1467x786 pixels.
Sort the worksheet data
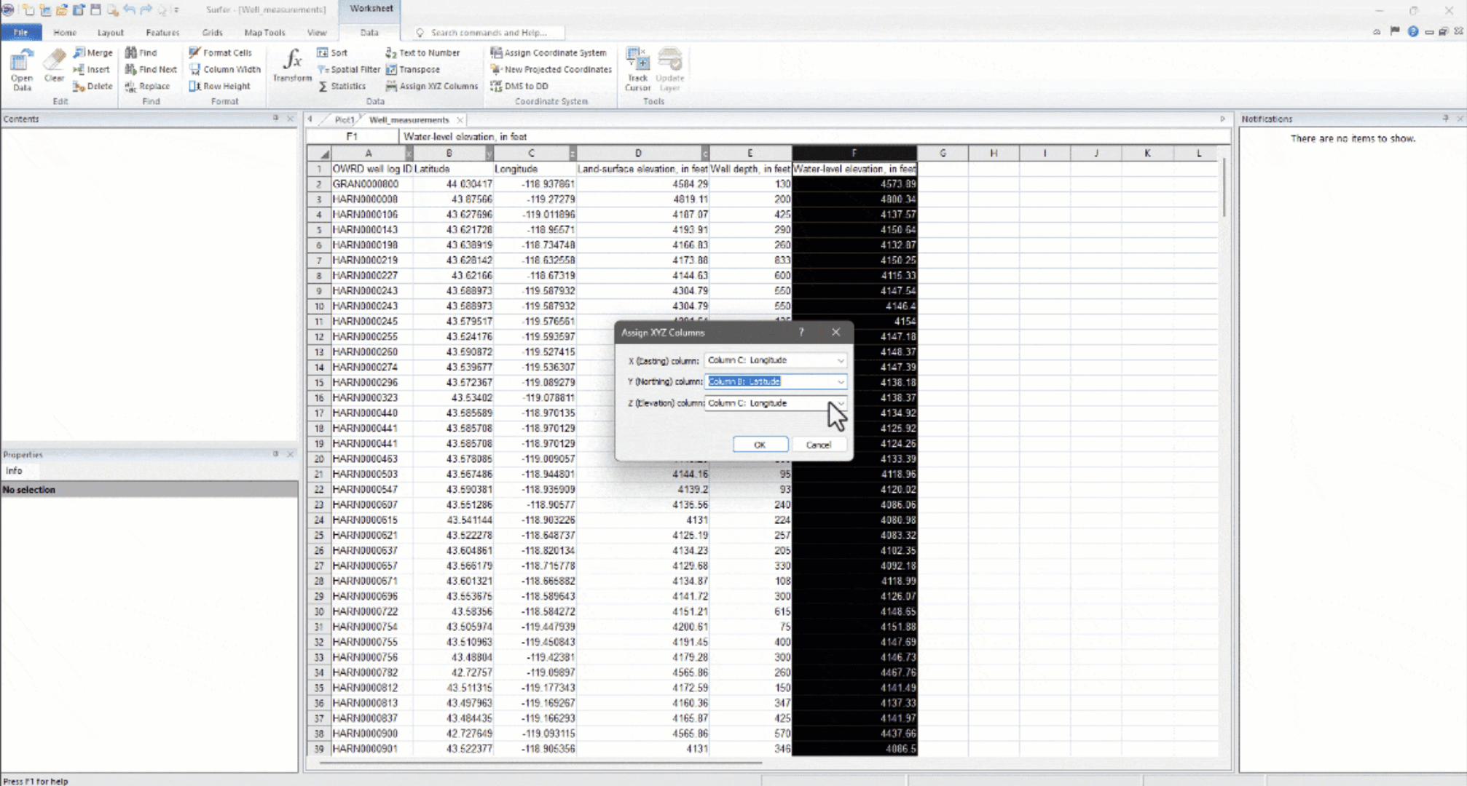(332, 52)
